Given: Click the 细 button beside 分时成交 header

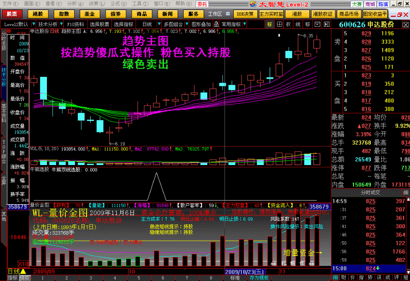Looking at the screenshot, I should (405, 193).
